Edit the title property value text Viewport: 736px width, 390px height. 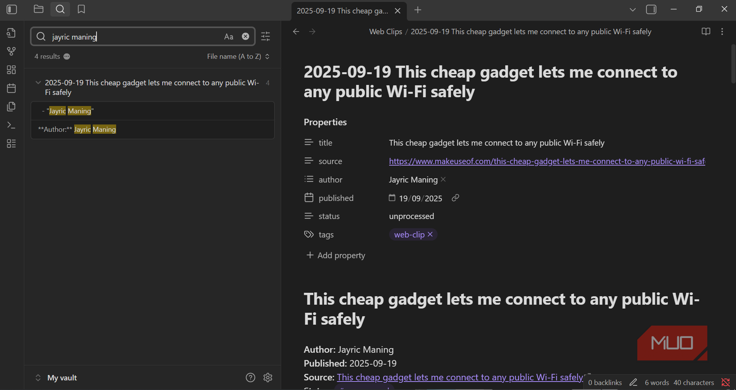click(496, 143)
